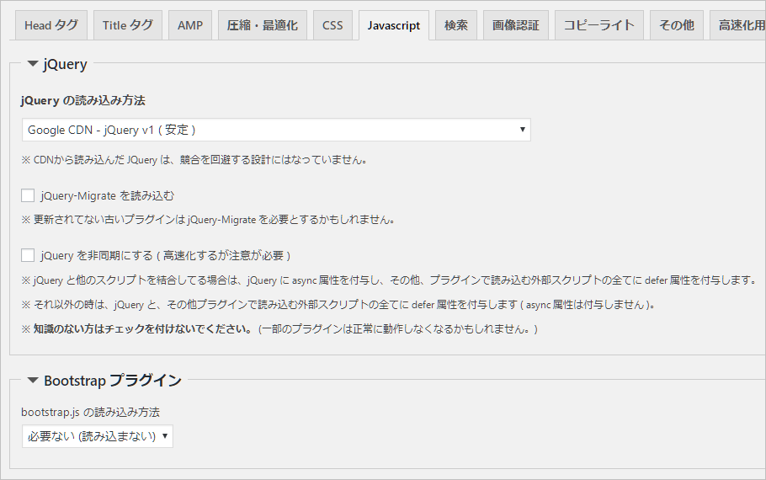The width and height of the screenshot is (766, 480).
Task: Click the bootstrap.js の読み込み方法 label
Action: [90, 412]
